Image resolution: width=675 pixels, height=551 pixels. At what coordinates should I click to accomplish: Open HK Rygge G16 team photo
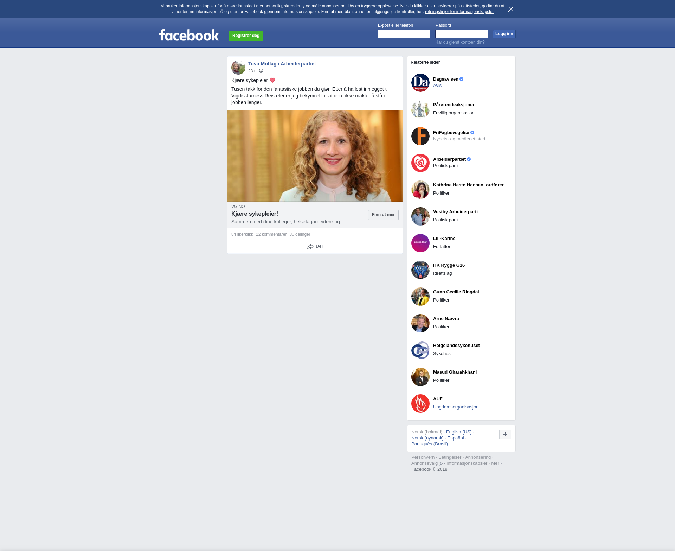click(420, 270)
